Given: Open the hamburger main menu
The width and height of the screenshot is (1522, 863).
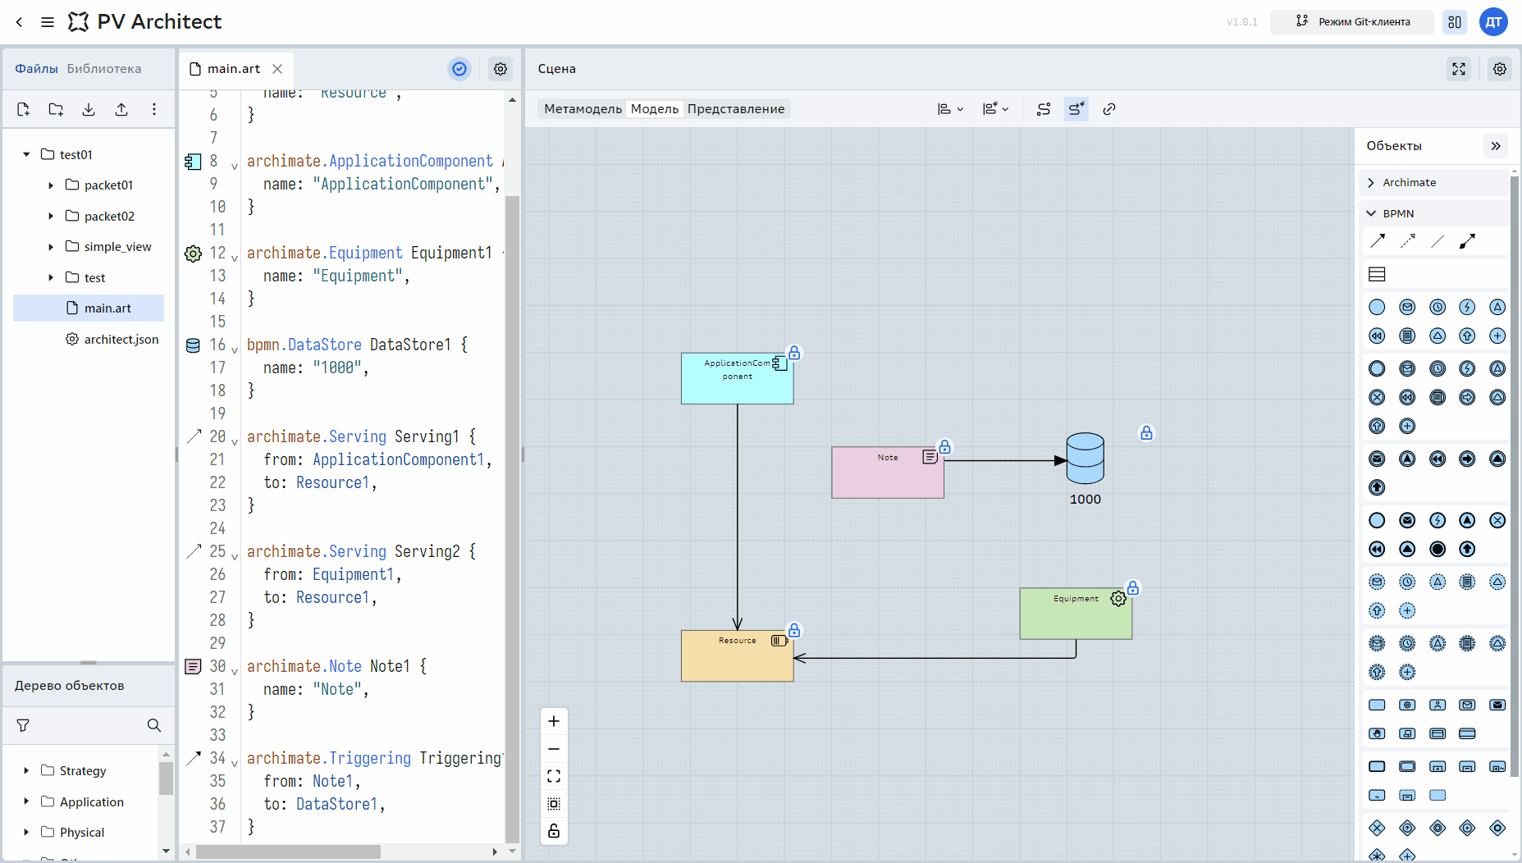Looking at the screenshot, I should 48,22.
